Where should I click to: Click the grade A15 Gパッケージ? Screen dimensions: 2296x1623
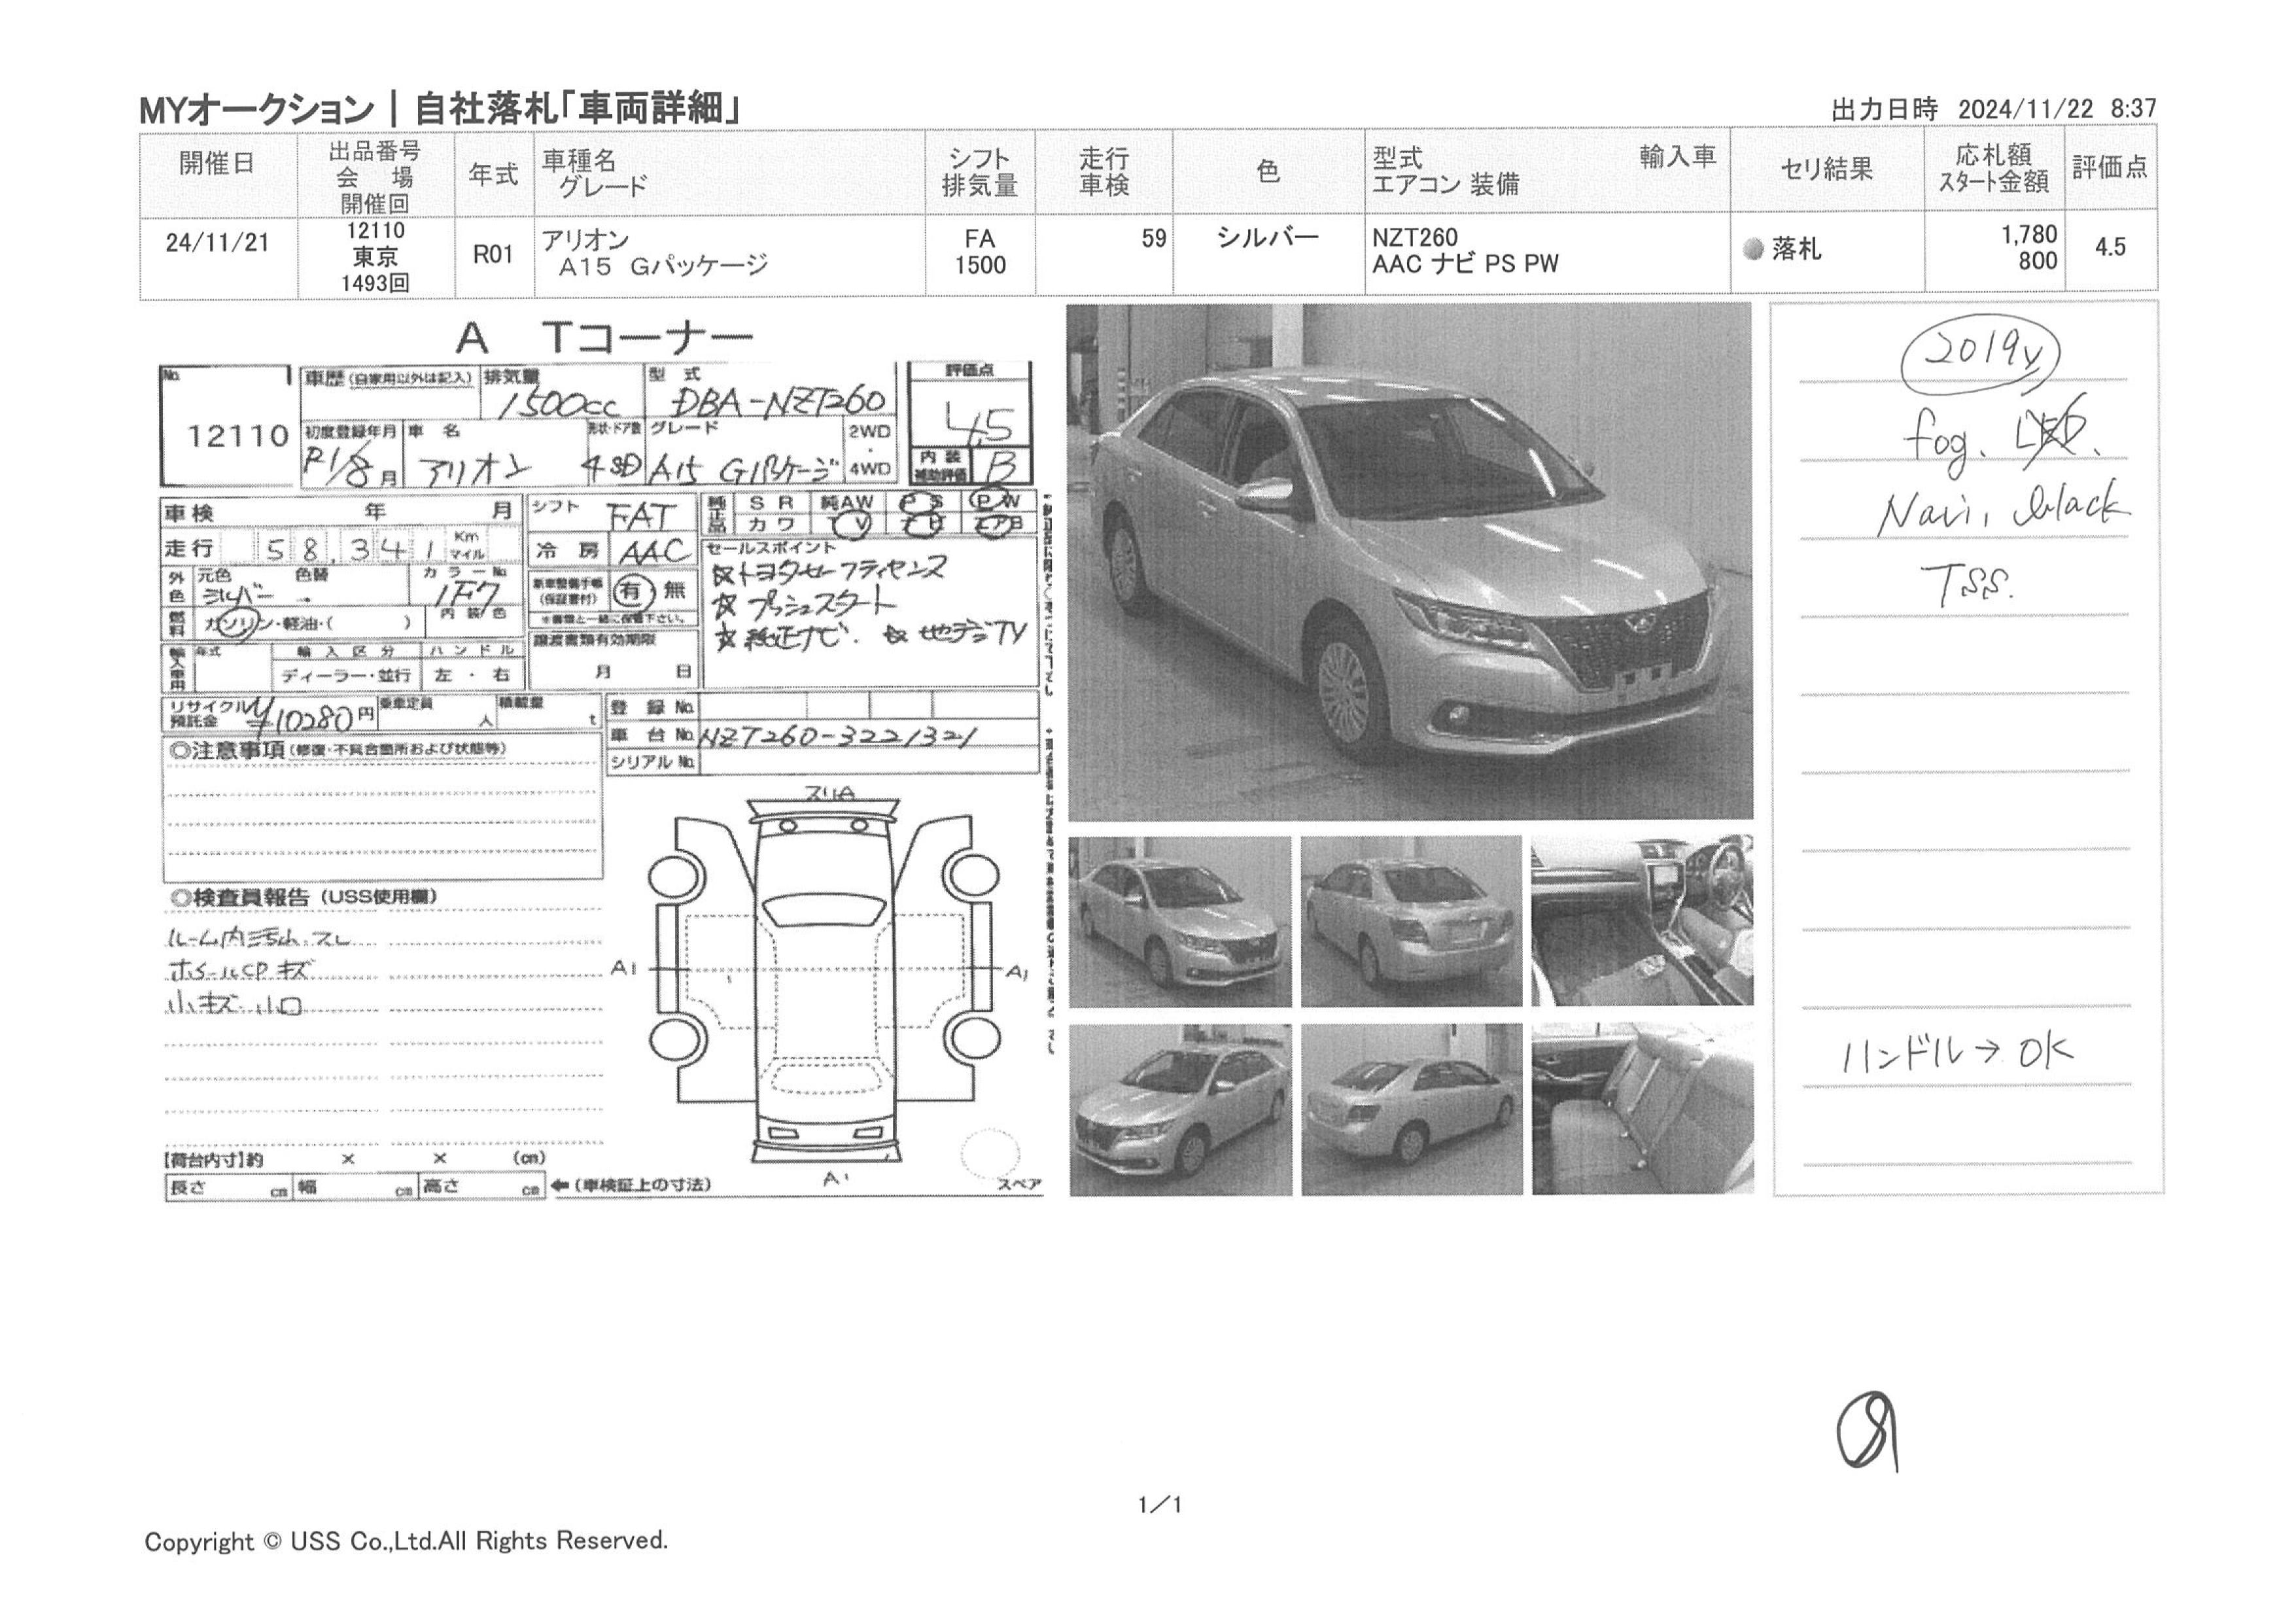663,266
